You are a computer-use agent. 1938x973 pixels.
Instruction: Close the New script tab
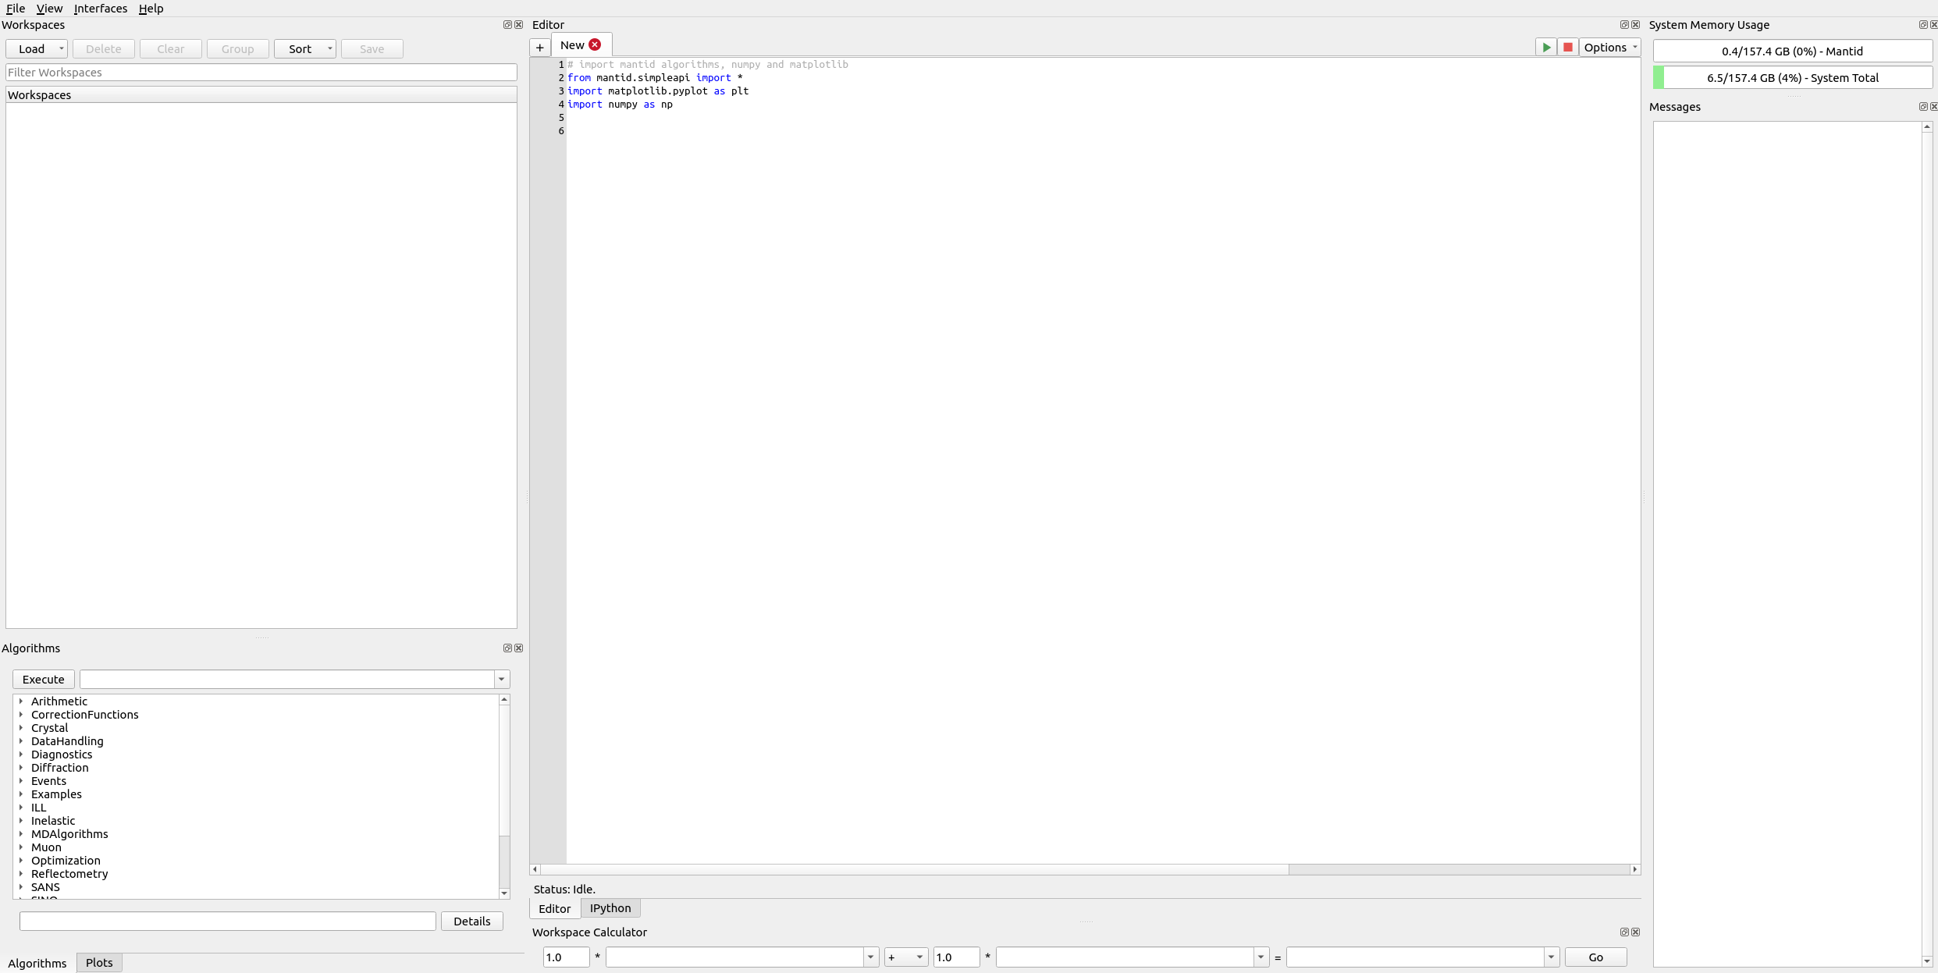coord(595,45)
